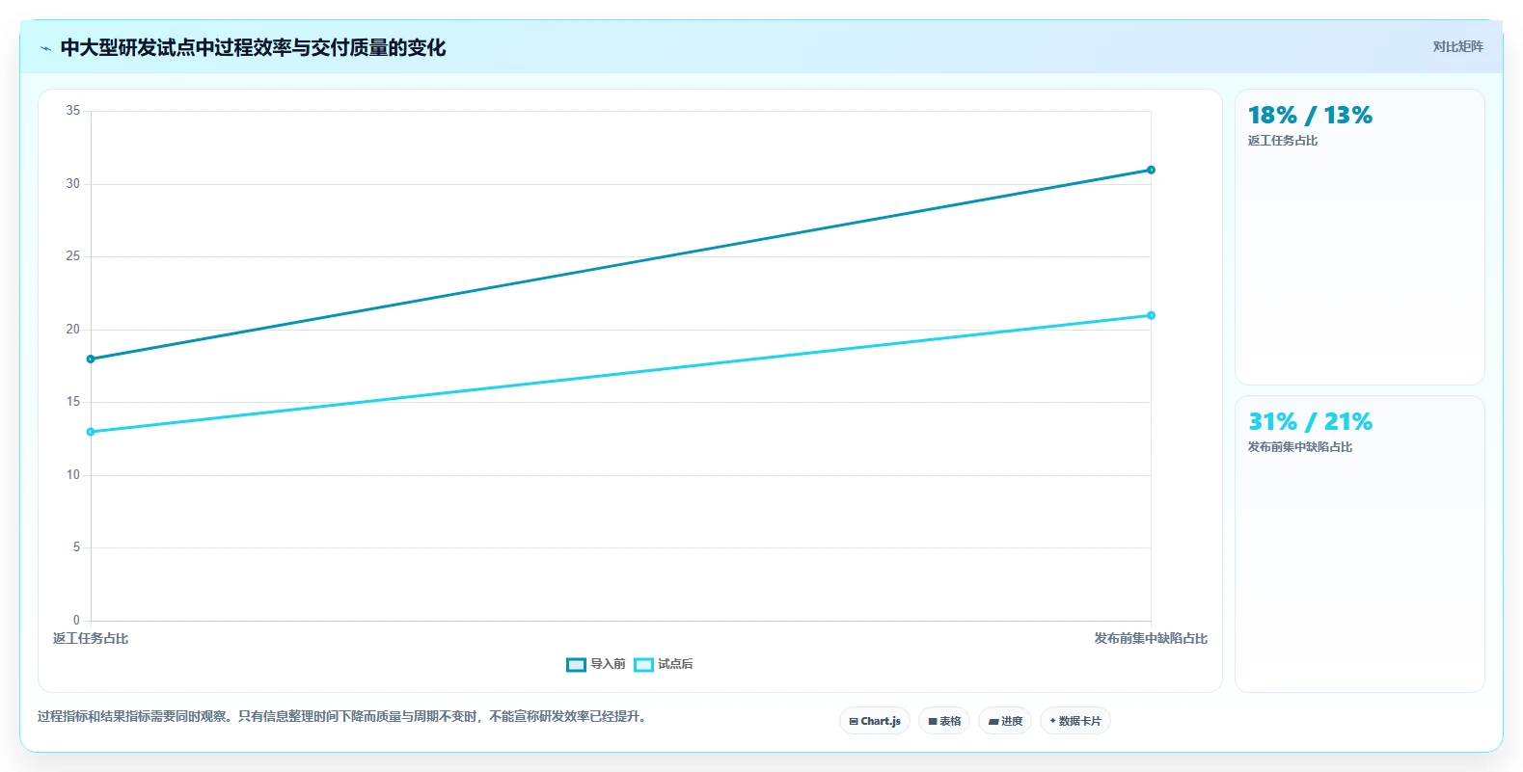Click the 发布前集中缺陷占比 caption under 31% / 21%

point(1300,447)
